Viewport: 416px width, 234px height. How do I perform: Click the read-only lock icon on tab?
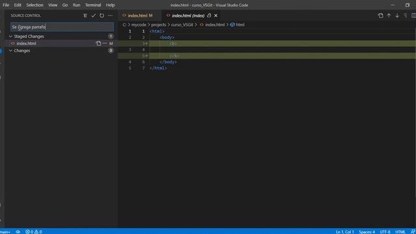click(x=209, y=16)
